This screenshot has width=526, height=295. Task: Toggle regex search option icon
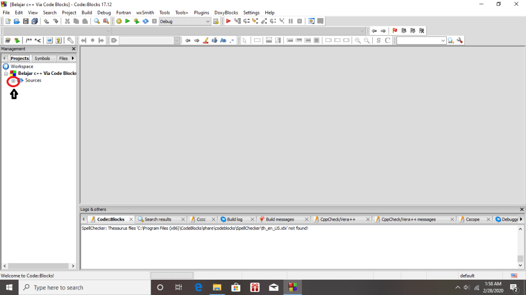[x=232, y=41]
